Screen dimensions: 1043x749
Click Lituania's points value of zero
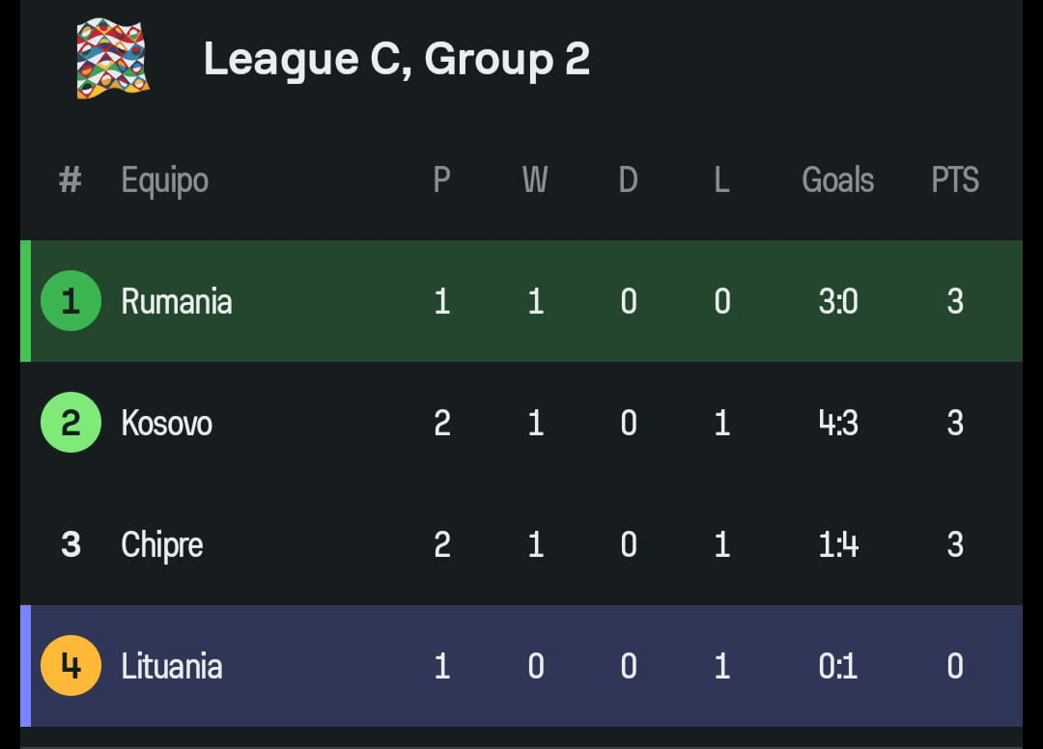pos(954,665)
